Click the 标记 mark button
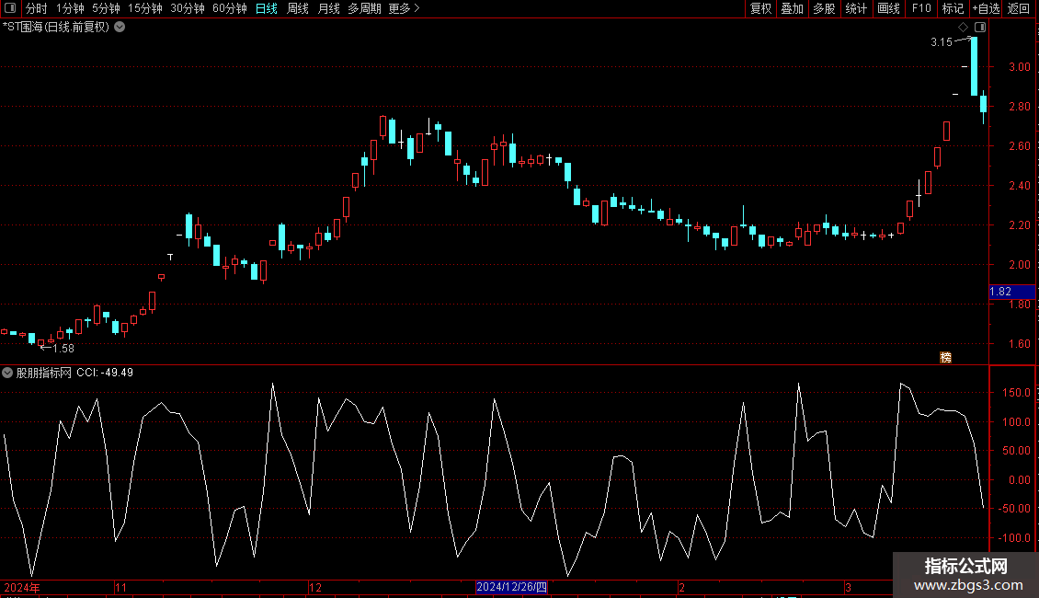Image resolution: width=1039 pixels, height=598 pixels. pos(953,8)
